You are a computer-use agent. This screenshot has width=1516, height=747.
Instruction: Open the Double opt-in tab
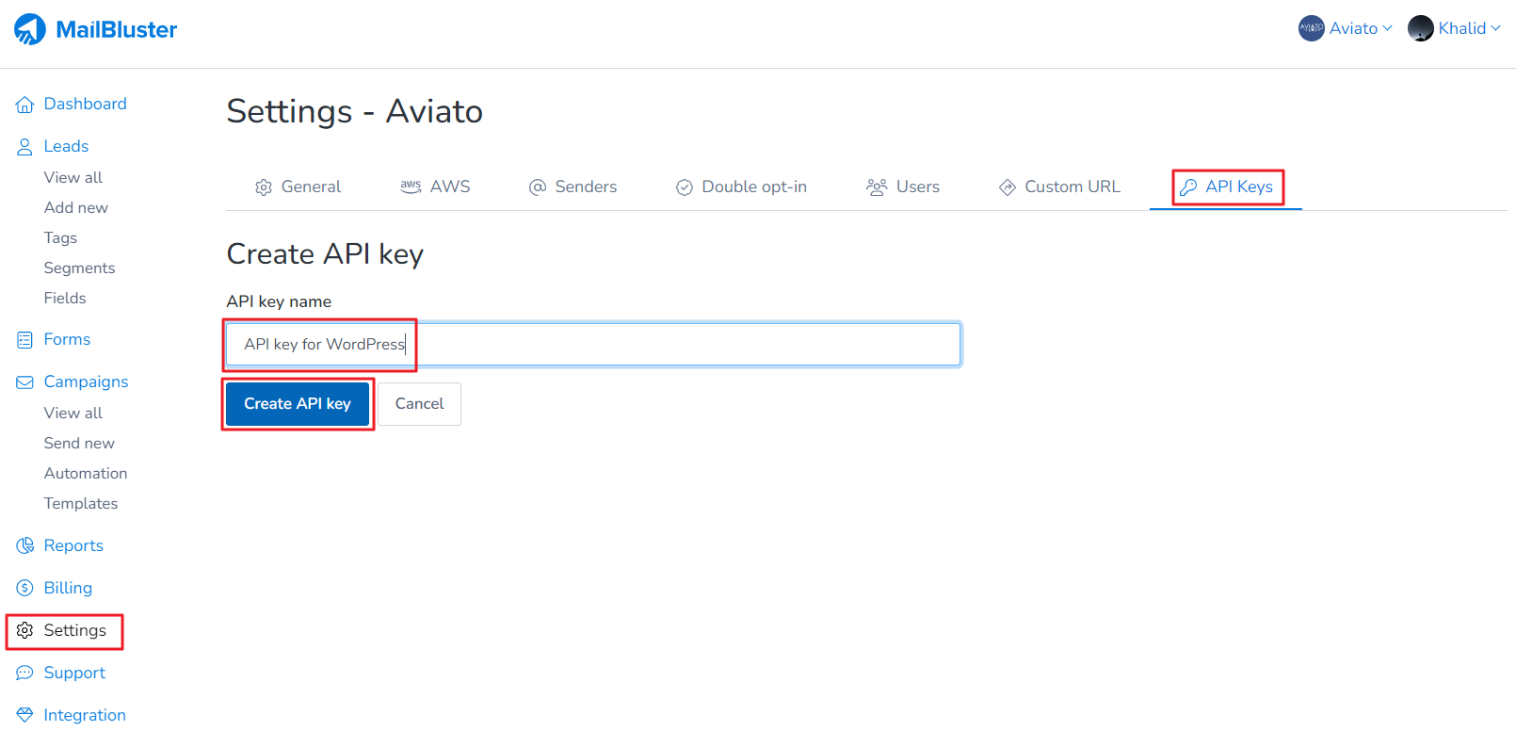pos(741,187)
